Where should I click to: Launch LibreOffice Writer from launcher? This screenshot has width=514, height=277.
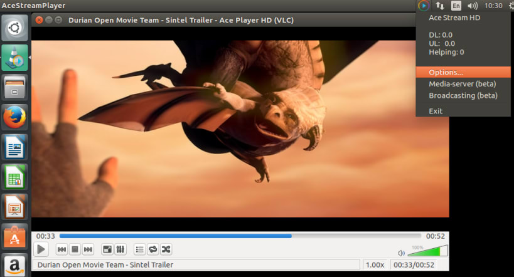tap(15, 147)
